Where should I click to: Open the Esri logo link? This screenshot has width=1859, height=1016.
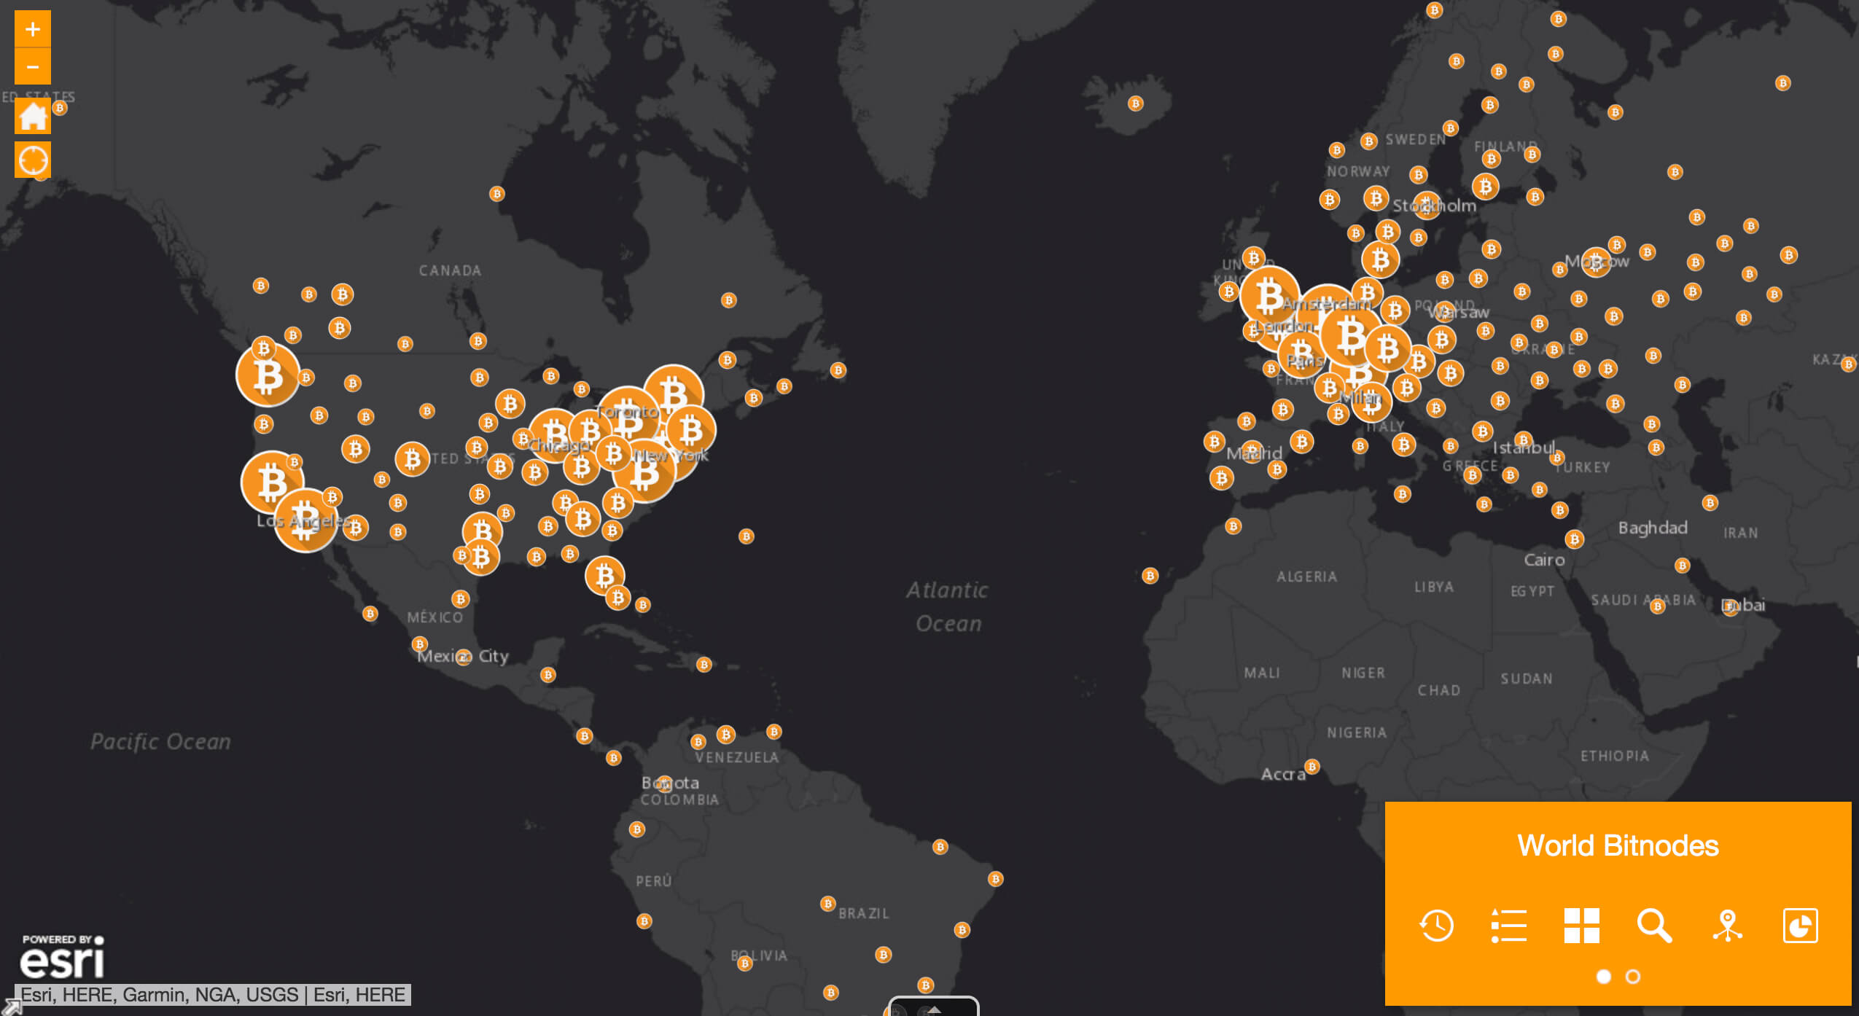click(63, 957)
